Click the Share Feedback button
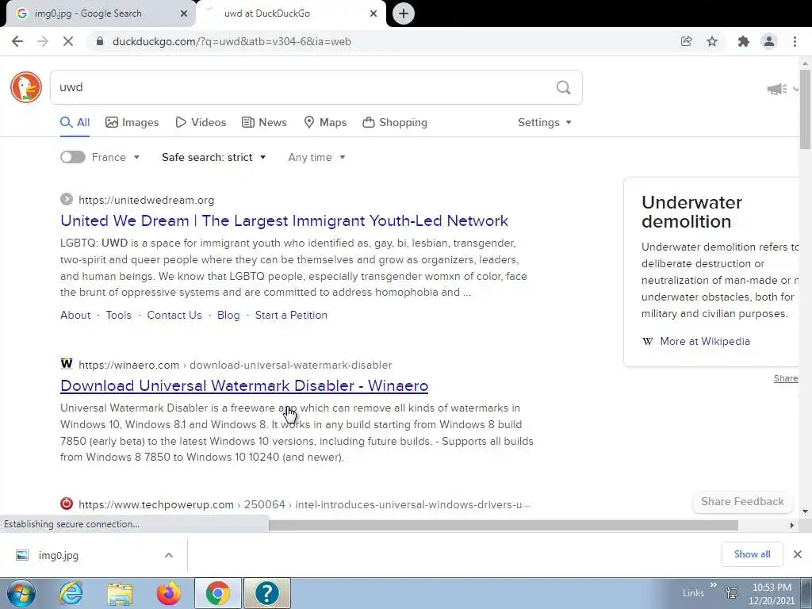This screenshot has width=812, height=609. pos(742,501)
